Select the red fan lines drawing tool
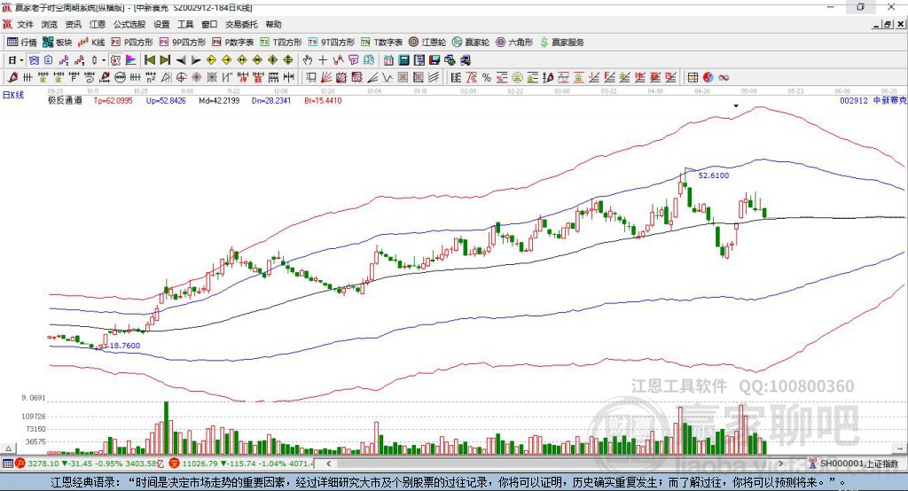The image size is (908, 491). (x=326, y=77)
